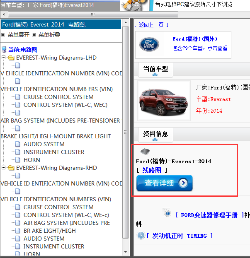Open CONTROL SYSTEM (WL-C, WEC) entry
This screenshot has height=258, width=250.
pos(66,105)
